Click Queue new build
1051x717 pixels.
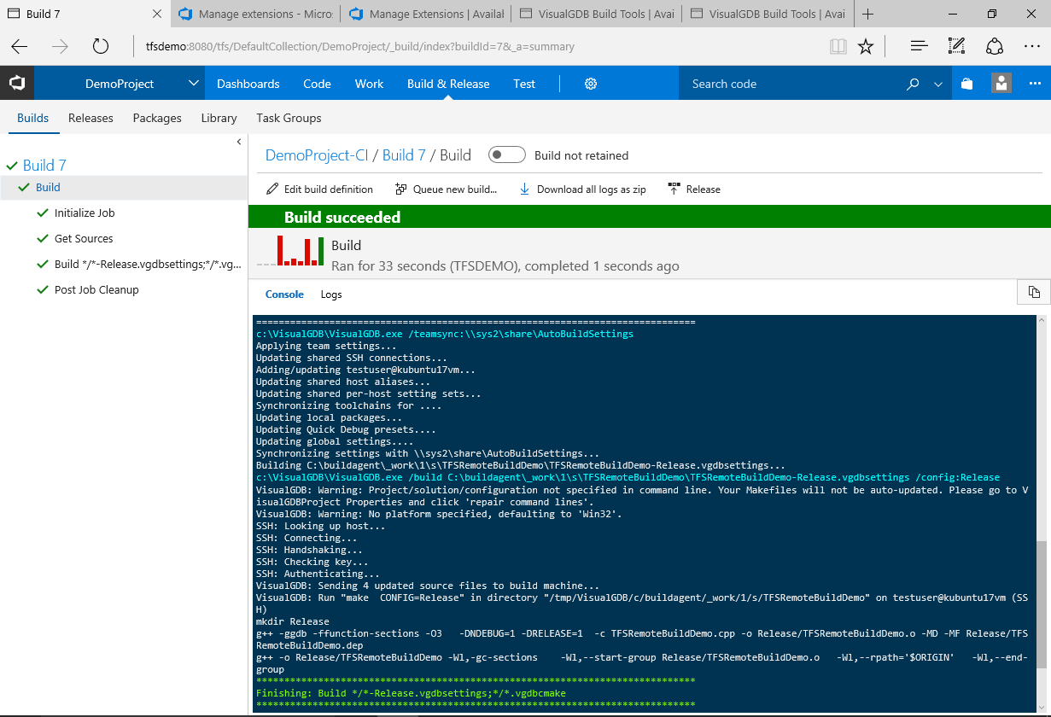446,189
